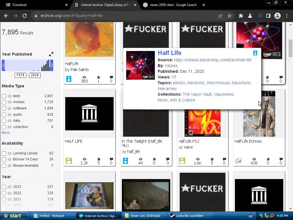Click right handle of Year Published slider
The image size is (293, 220).
point(52,65)
